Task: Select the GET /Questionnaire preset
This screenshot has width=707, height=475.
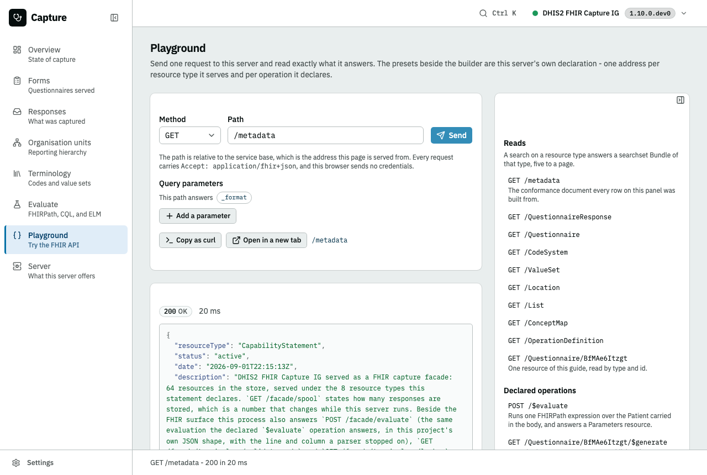Action: pyautogui.click(x=592, y=235)
